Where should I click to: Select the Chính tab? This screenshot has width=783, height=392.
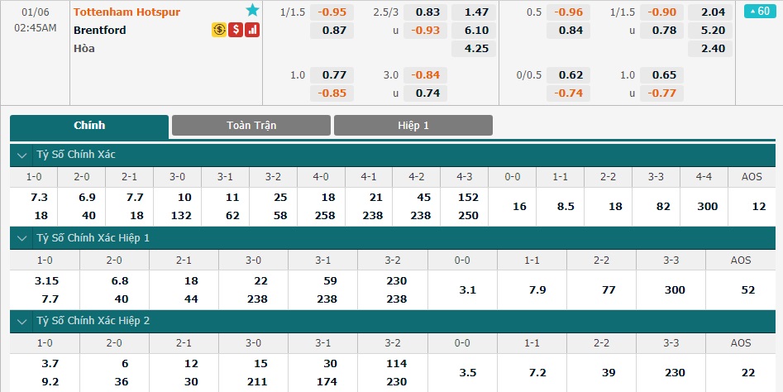tap(89, 127)
